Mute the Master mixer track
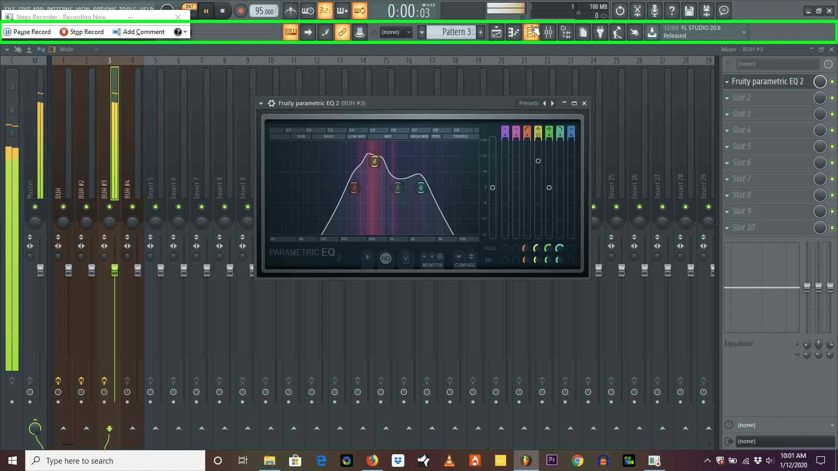This screenshot has width=838, height=471. pyautogui.click(x=35, y=207)
